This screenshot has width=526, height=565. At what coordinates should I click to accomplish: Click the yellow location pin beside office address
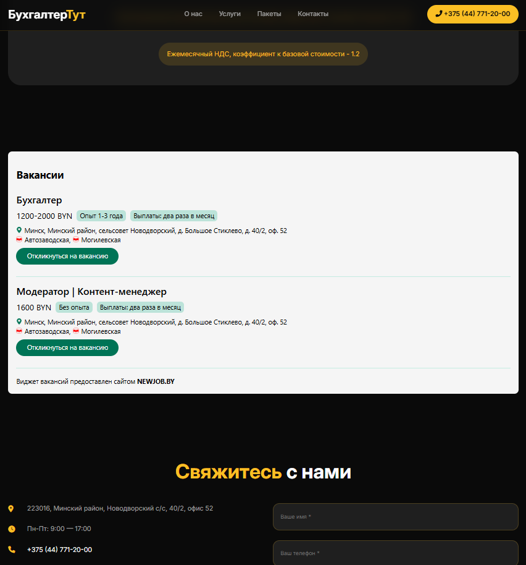pyautogui.click(x=11, y=509)
